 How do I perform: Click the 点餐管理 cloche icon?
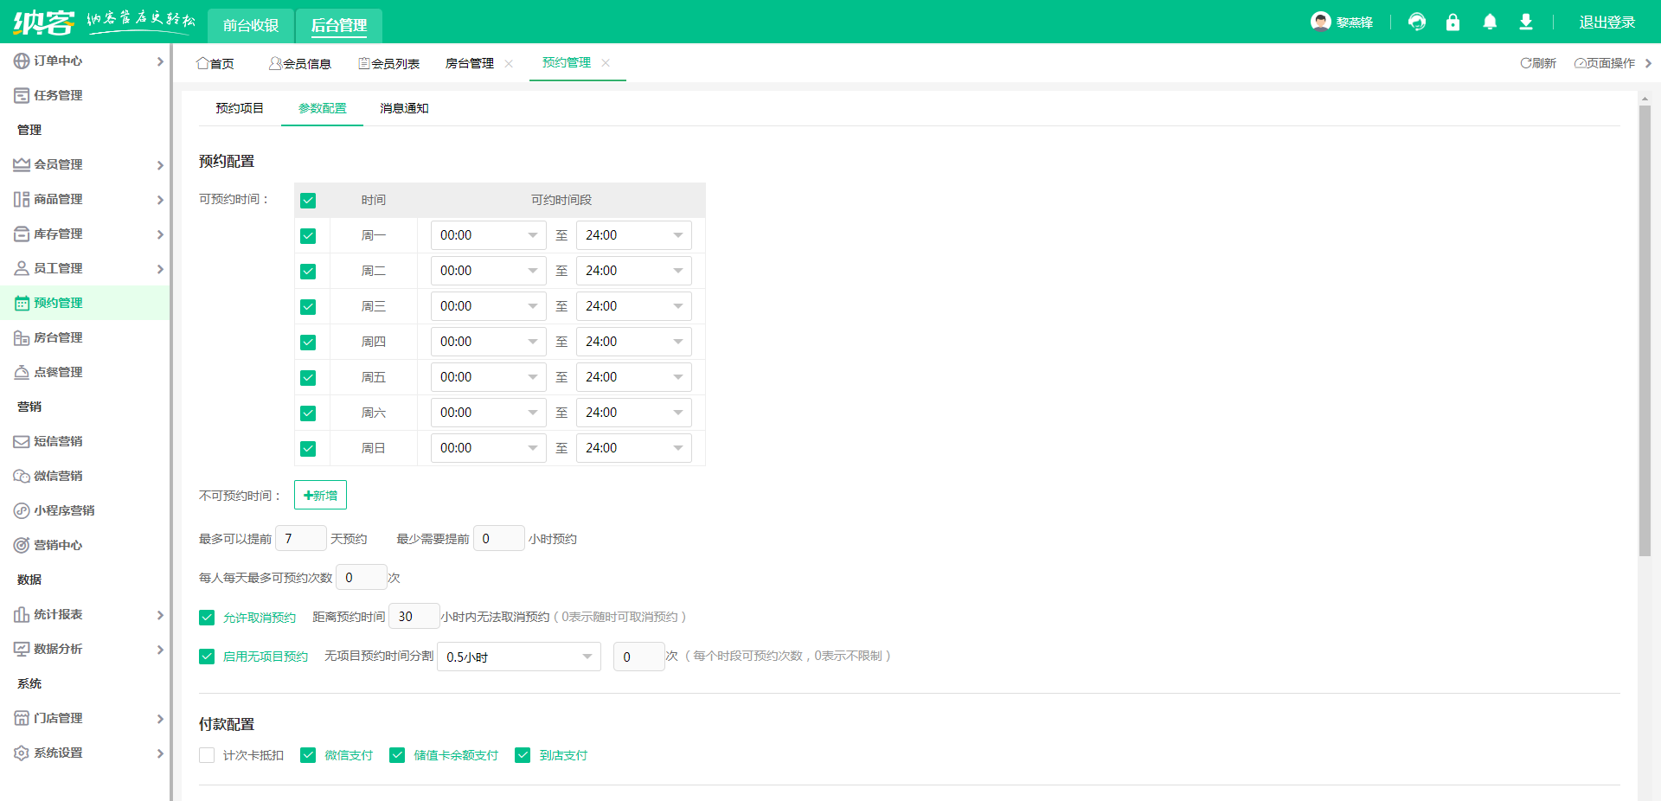(x=21, y=372)
